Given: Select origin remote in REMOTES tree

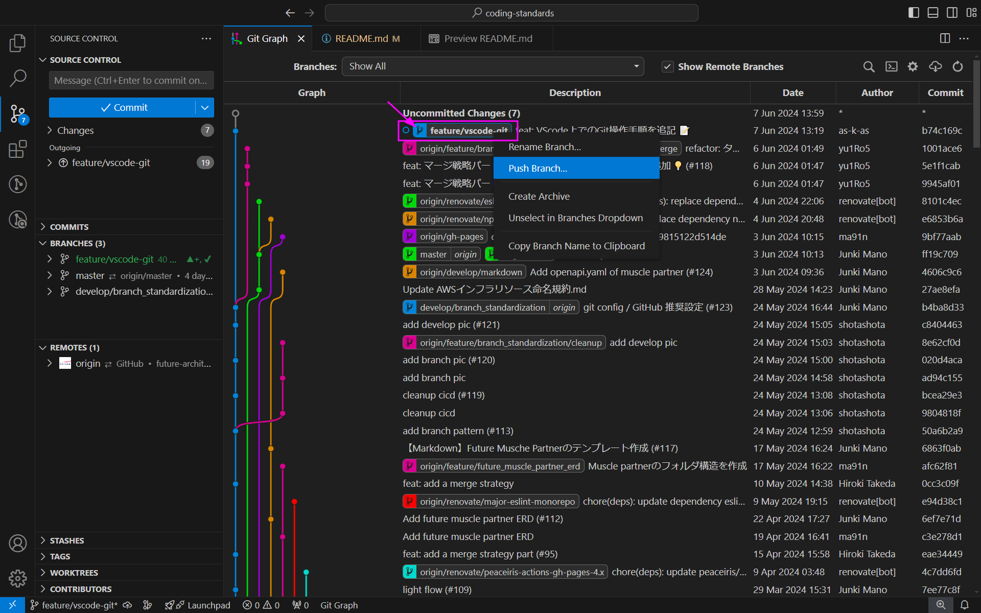Looking at the screenshot, I should (x=129, y=364).
